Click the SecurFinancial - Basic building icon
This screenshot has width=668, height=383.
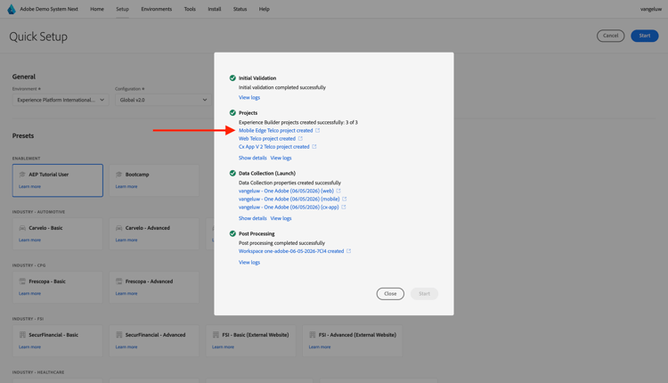pos(22,335)
